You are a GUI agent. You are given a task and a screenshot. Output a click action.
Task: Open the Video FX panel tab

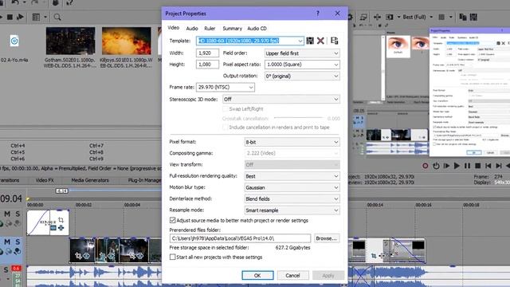45,180
